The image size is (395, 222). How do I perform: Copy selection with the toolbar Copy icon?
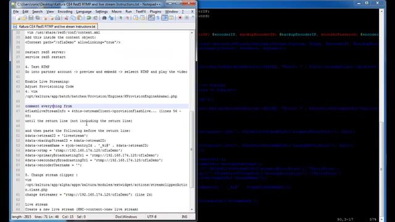(73, 18)
